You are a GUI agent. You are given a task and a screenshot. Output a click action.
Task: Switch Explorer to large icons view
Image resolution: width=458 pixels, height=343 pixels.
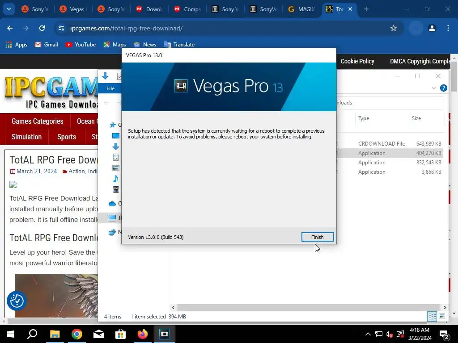click(x=442, y=316)
